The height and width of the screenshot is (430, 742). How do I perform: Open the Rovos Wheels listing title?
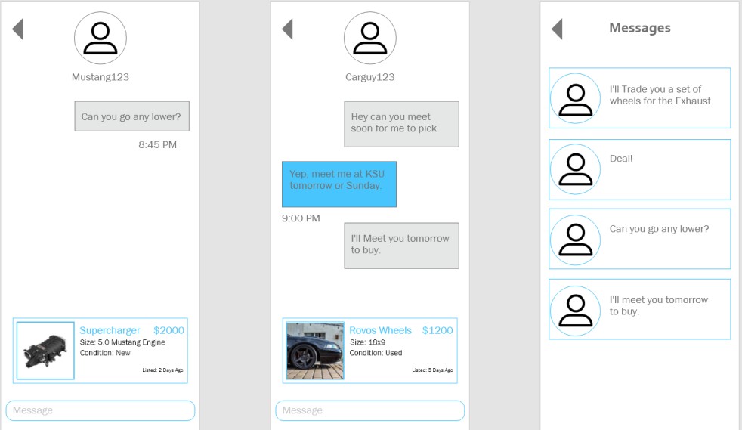click(x=381, y=330)
